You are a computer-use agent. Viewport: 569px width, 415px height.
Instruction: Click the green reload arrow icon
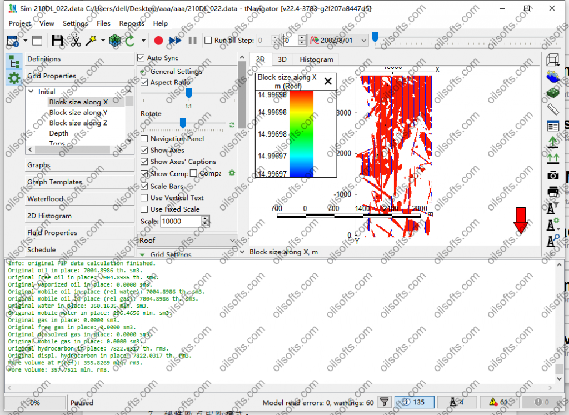tap(130, 40)
